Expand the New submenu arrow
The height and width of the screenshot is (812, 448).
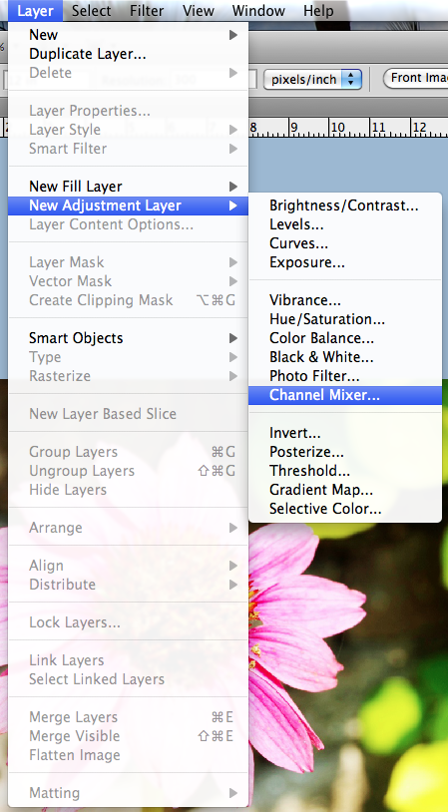(233, 35)
